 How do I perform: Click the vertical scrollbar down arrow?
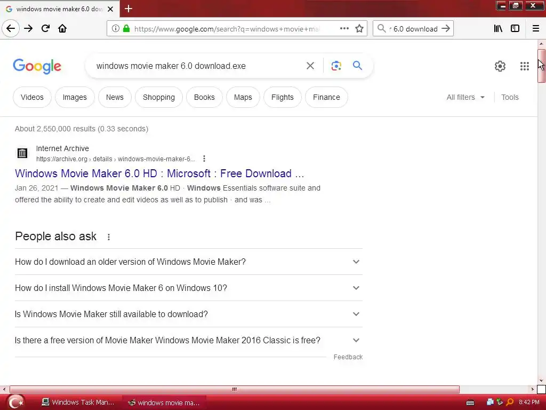click(541, 381)
